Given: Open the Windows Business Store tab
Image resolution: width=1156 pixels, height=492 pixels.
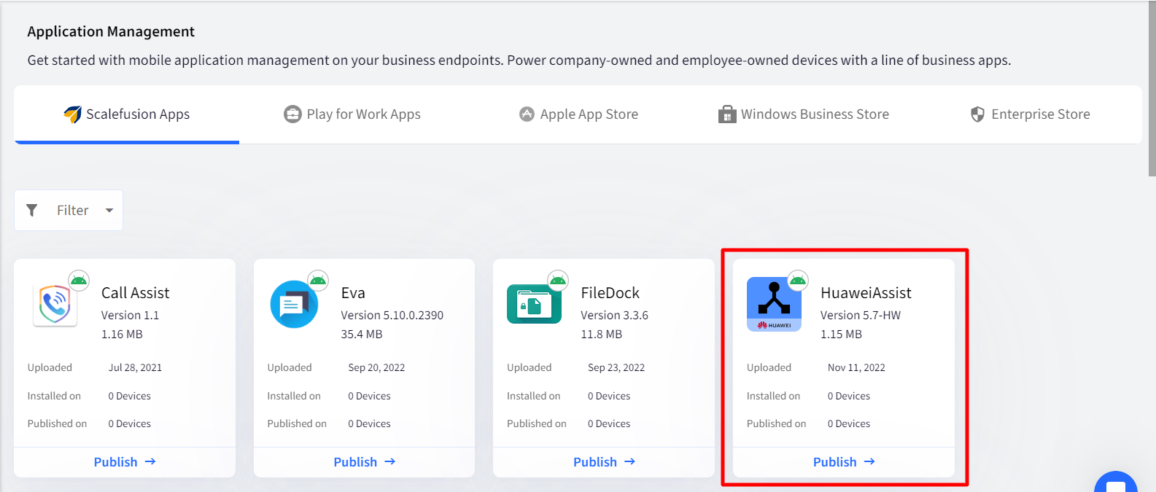Looking at the screenshot, I should (x=804, y=114).
